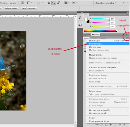Switch to the Estilos tab
Screen dimensions: 130x127
click(102, 15)
